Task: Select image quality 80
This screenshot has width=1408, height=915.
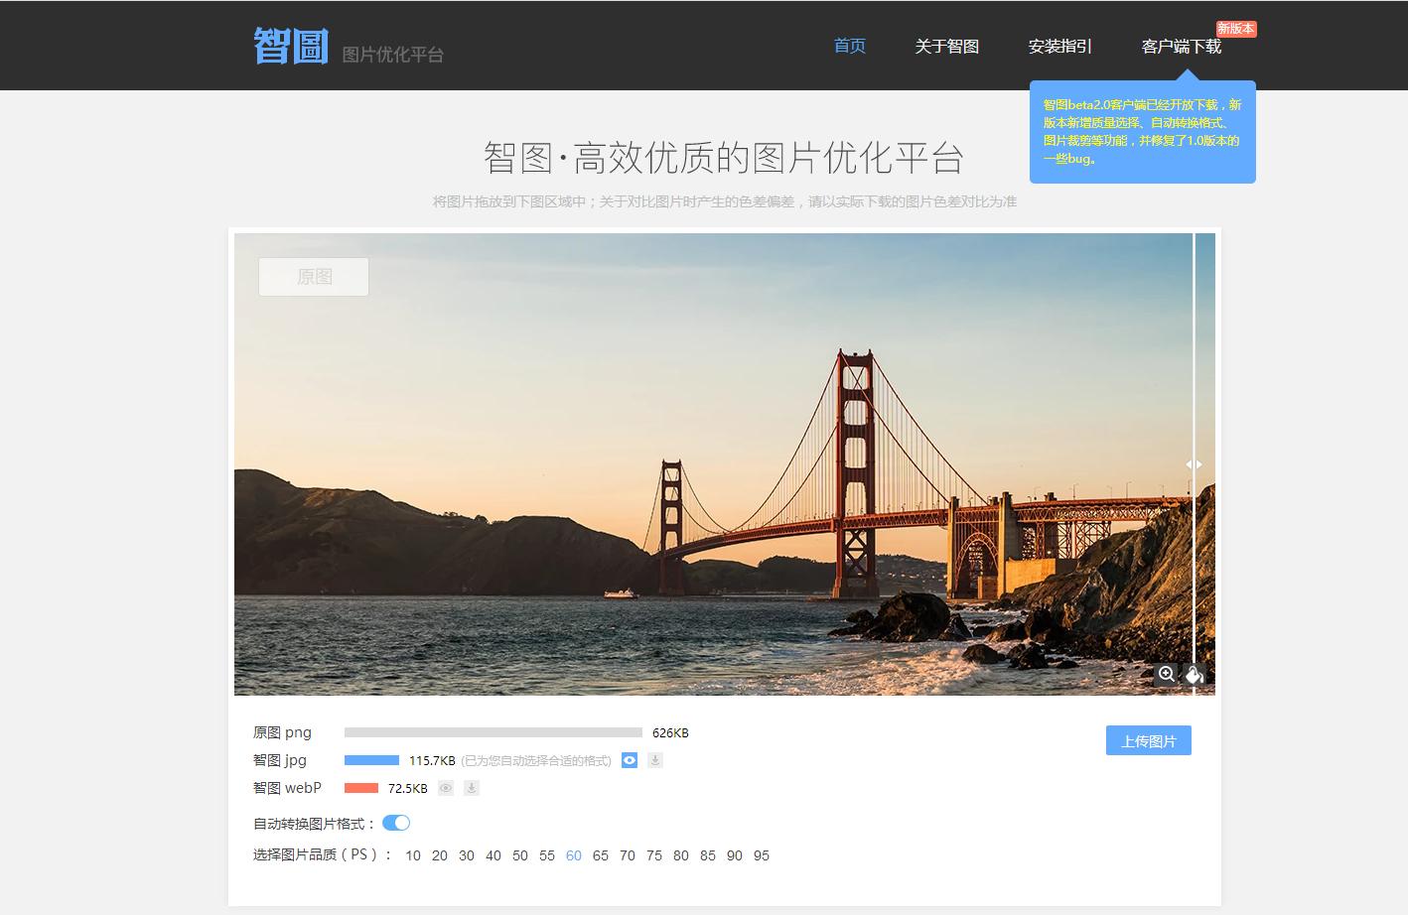Action: click(x=681, y=855)
